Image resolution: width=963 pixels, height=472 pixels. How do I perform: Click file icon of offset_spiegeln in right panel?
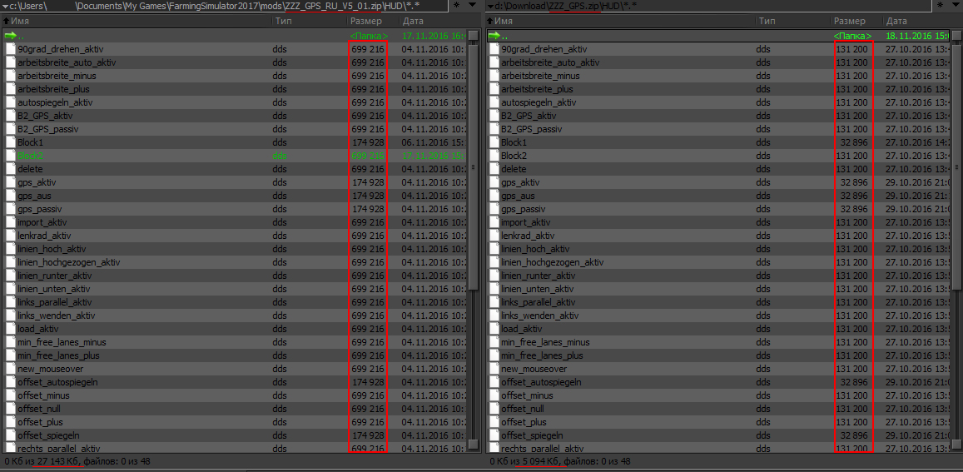click(x=494, y=435)
